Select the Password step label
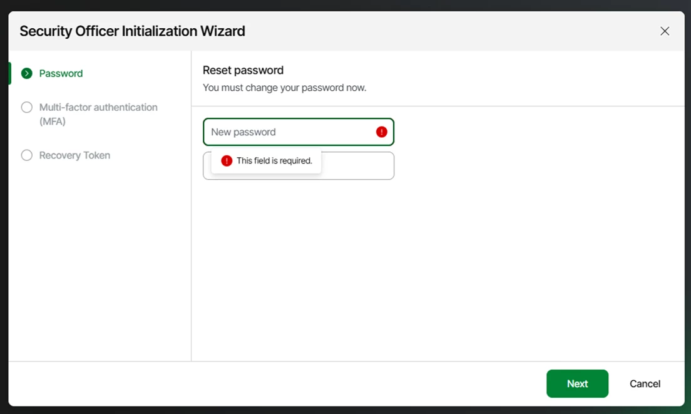Viewport: 691px width, 414px height. coord(61,73)
